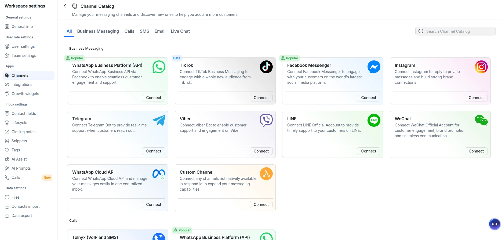502x240 pixels.
Task: Click the Snippets sidebar icon
Action: tap(7, 141)
